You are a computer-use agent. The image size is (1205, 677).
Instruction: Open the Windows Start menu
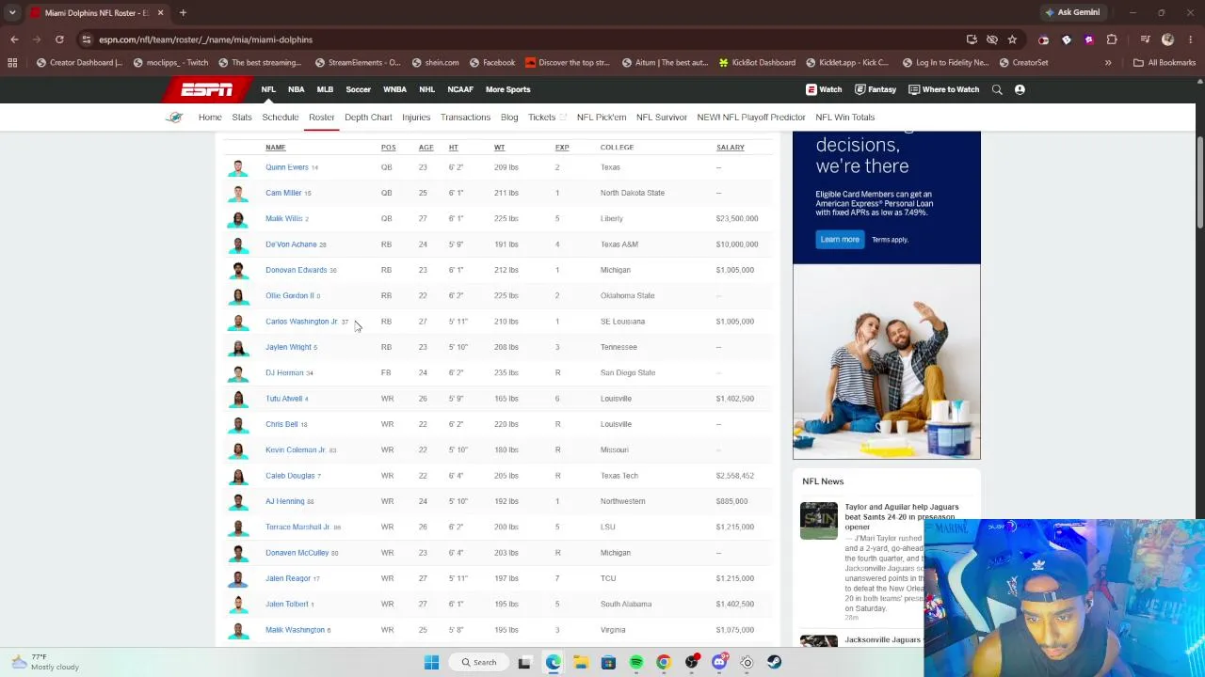(x=431, y=663)
